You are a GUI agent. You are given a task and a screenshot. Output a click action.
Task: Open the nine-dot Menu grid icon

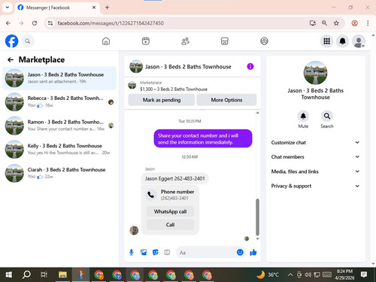[326, 41]
